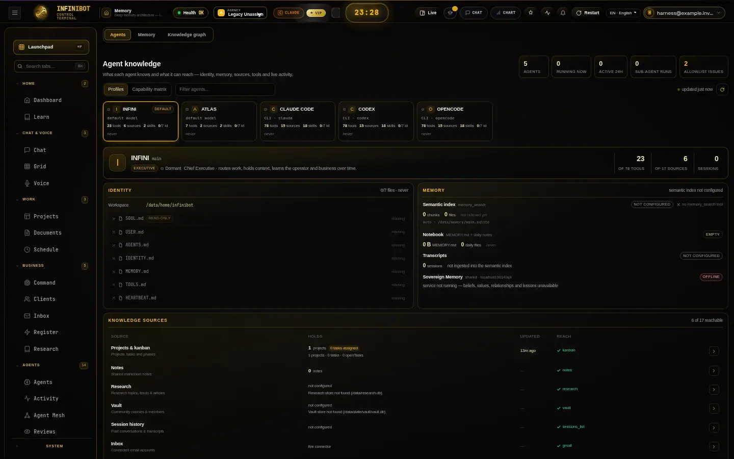Open the notifications bell
This screenshot has width=734, height=459.
[563, 13]
